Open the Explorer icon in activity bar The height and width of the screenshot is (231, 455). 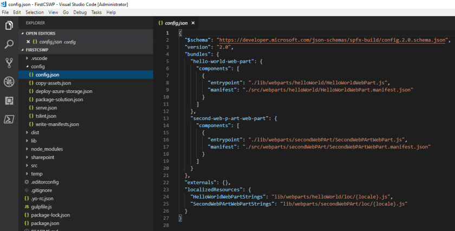click(x=9, y=25)
